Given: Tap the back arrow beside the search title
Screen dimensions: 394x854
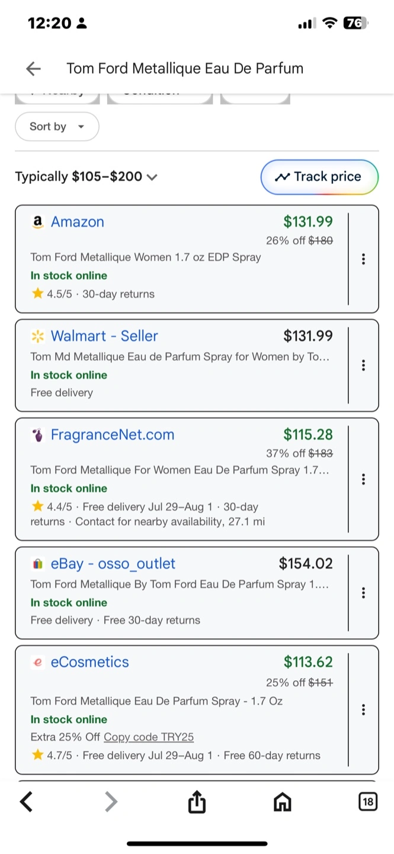Looking at the screenshot, I should tap(34, 69).
